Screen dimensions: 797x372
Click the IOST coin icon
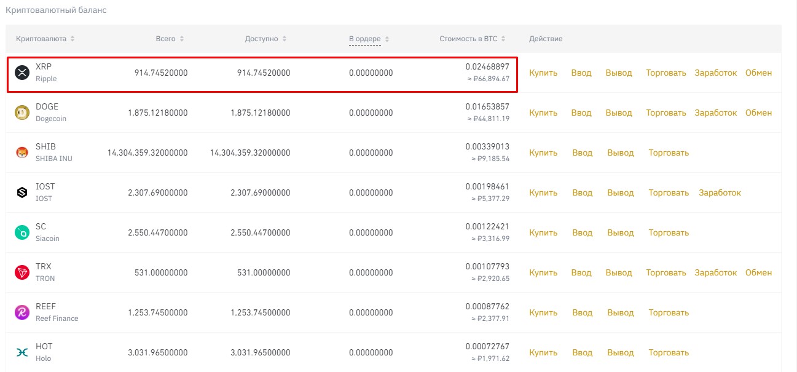point(22,192)
